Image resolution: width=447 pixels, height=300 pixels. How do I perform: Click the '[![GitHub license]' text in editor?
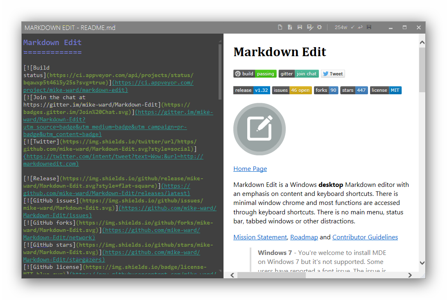53,267
